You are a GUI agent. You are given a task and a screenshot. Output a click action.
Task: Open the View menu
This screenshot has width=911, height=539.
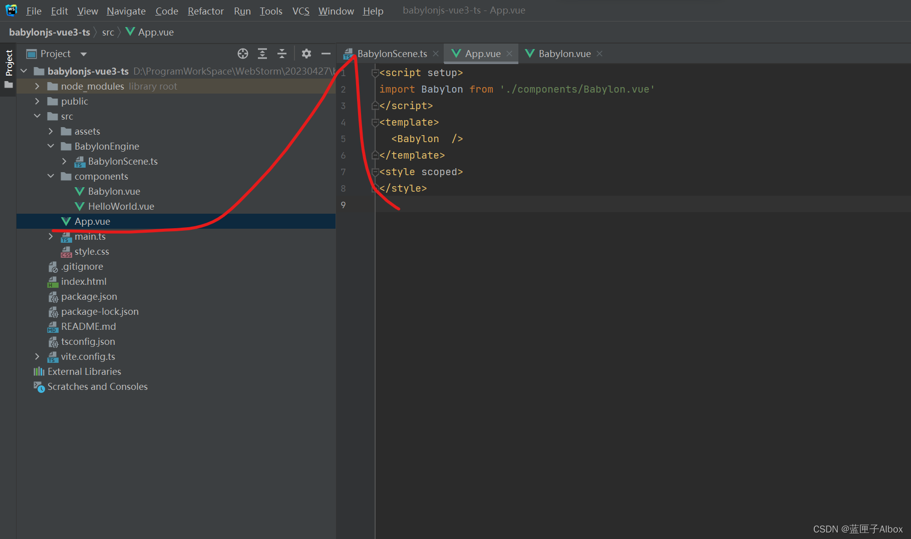88,11
